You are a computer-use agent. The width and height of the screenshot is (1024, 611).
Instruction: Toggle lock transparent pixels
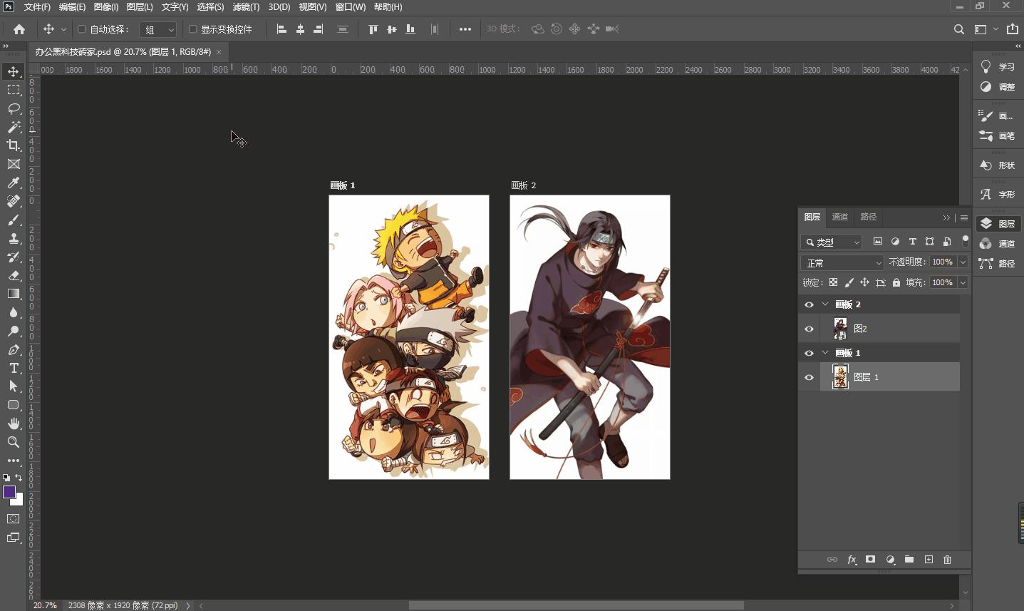click(833, 282)
